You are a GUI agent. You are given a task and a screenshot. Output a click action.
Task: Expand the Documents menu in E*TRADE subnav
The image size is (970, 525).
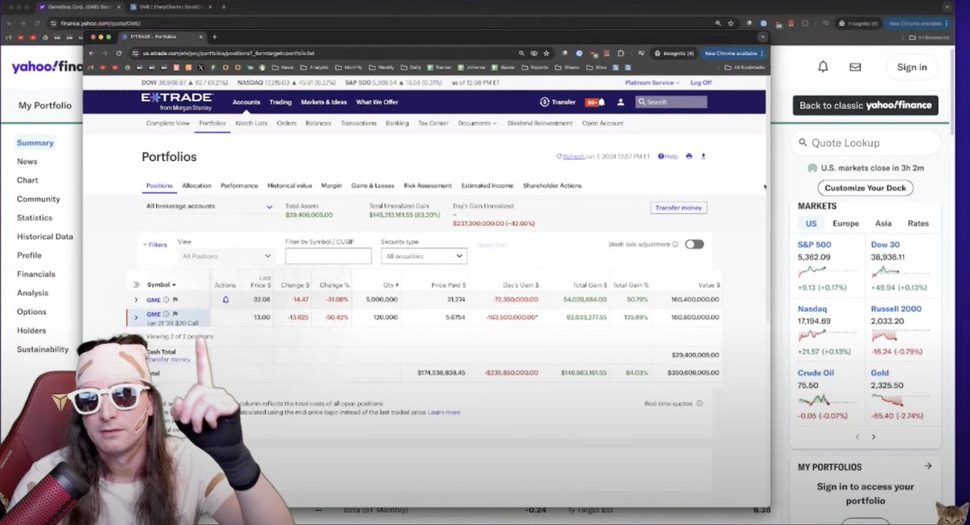click(477, 123)
